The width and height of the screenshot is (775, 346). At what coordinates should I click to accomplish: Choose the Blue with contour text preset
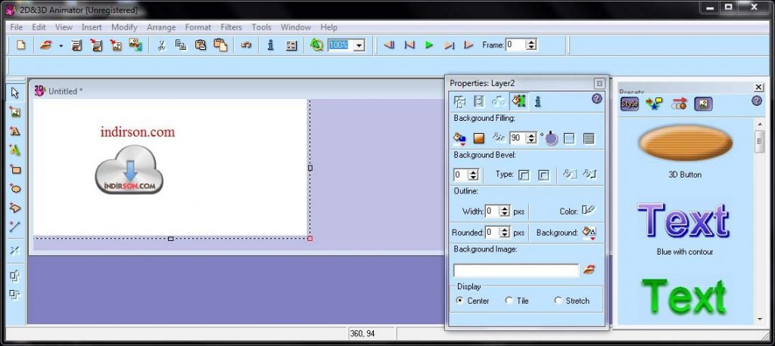(x=684, y=221)
